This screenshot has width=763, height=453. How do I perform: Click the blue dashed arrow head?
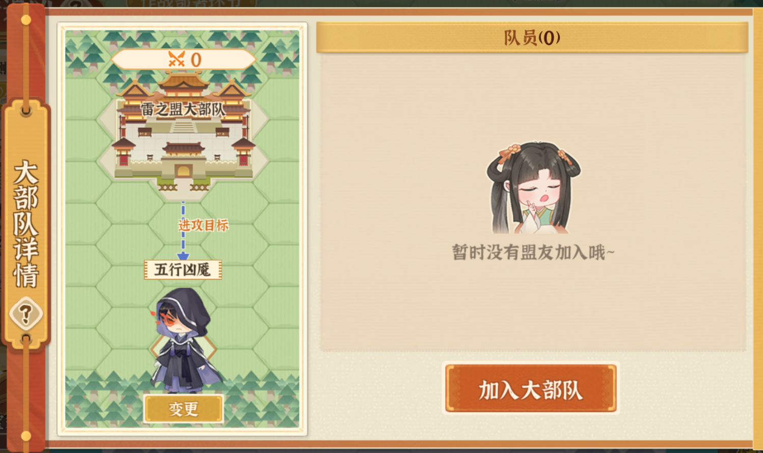coord(183,256)
